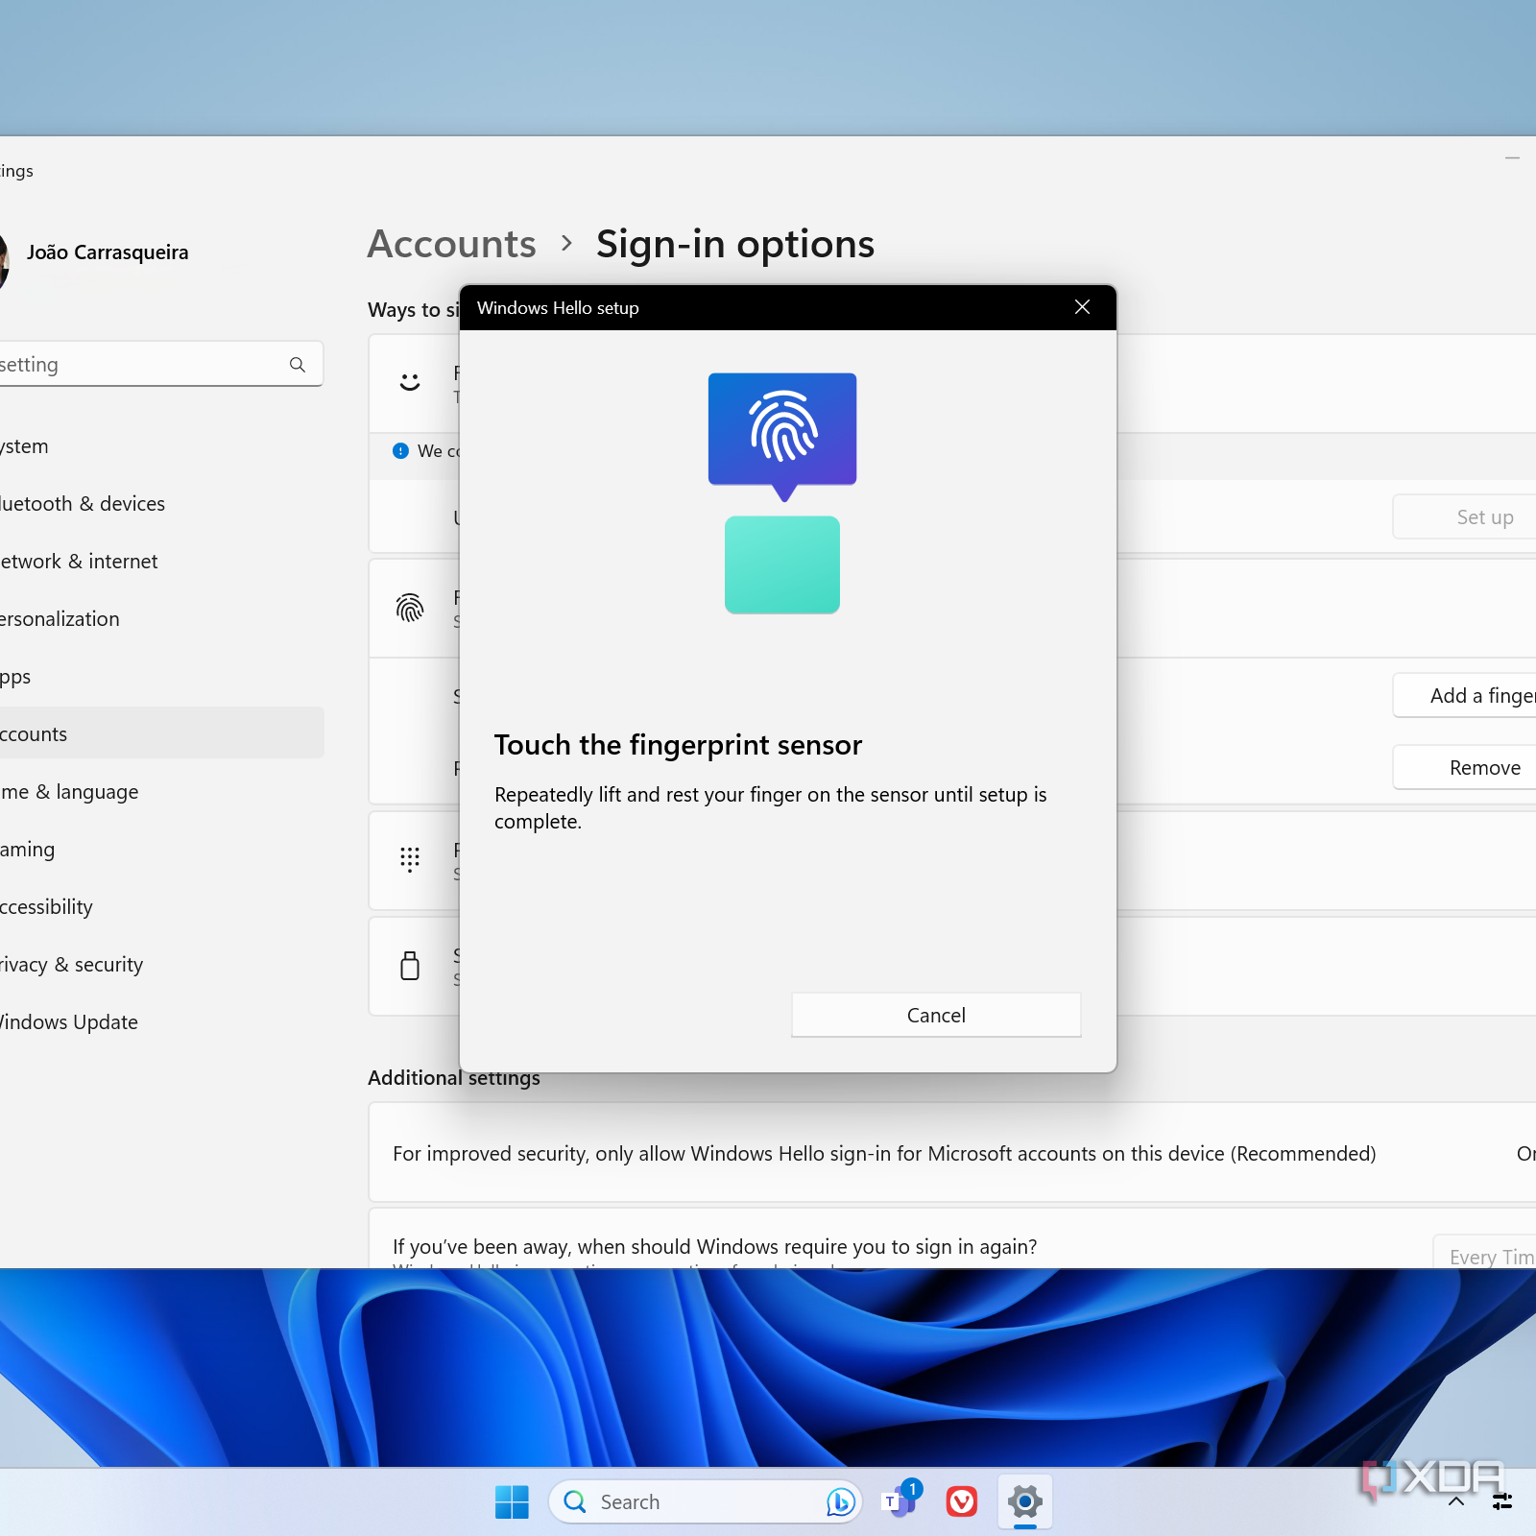Open the Windows Start menu

(x=512, y=1501)
